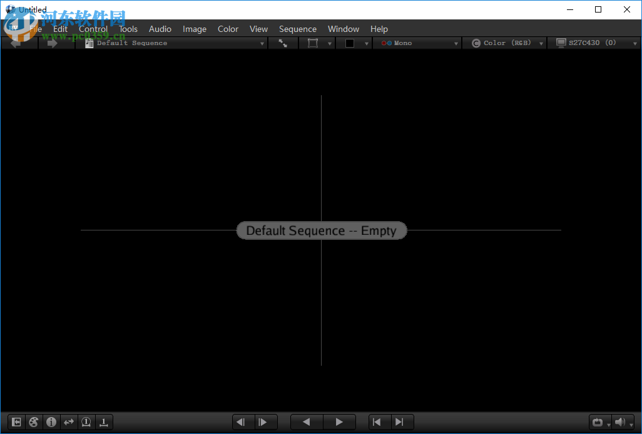The width and height of the screenshot is (642, 434).
Task: Close the Untitled window
Action: tap(627, 9)
